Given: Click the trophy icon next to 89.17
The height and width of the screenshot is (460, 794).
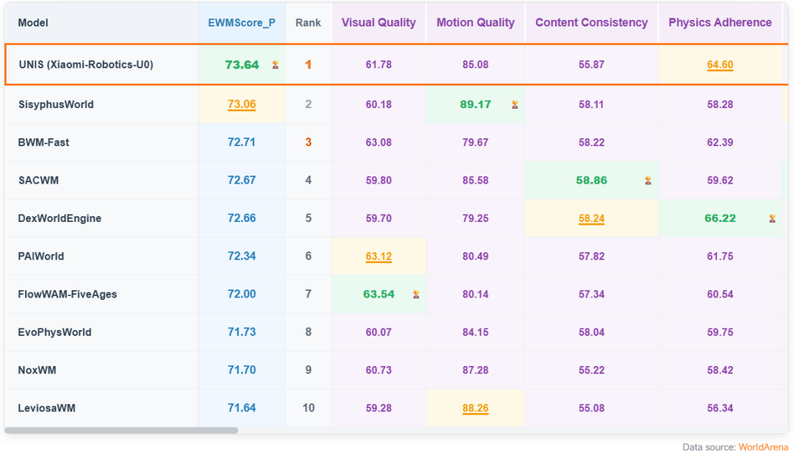Looking at the screenshot, I should pos(515,105).
